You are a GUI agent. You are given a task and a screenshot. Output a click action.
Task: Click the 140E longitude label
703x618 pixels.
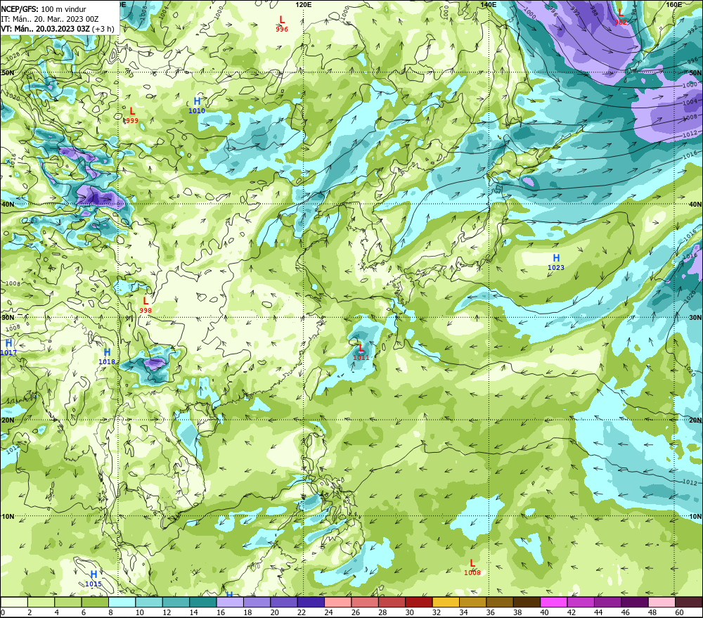[489, 4]
